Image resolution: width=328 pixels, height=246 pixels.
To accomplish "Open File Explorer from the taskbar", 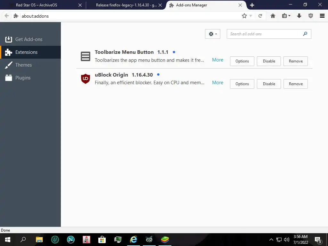I will [39, 240].
